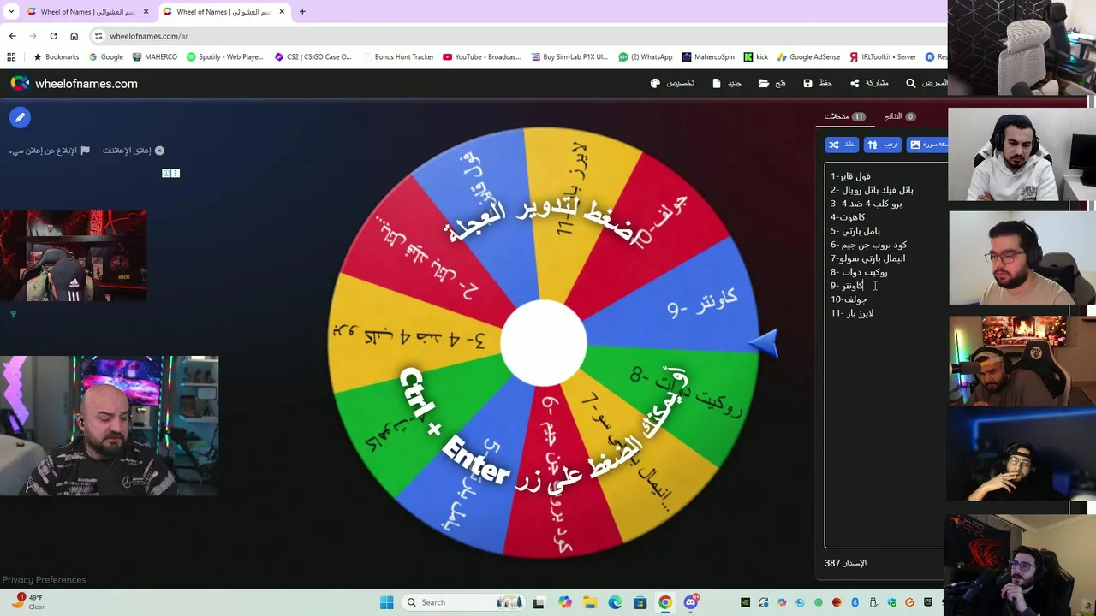Open the browser home page
Screen dimensions: 1096x616
click(x=74, y=36)
